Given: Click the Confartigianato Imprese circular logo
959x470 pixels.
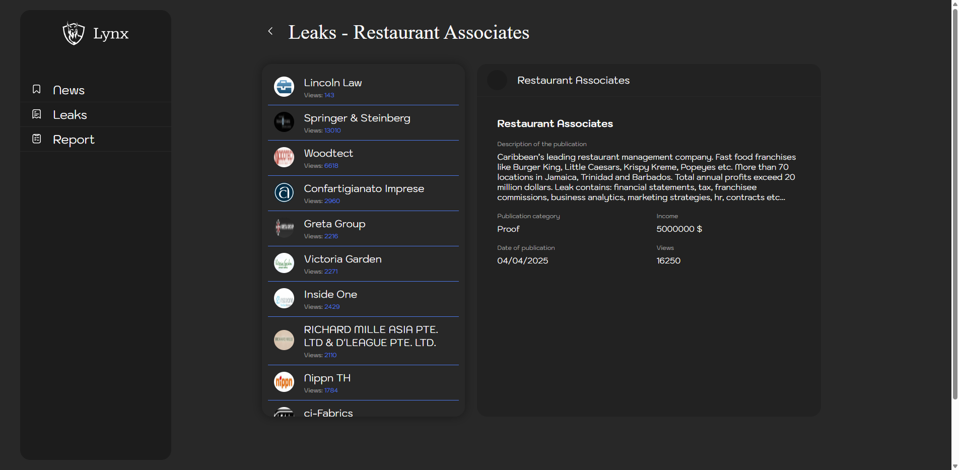Looking at the screenshot, I should 284,192.
